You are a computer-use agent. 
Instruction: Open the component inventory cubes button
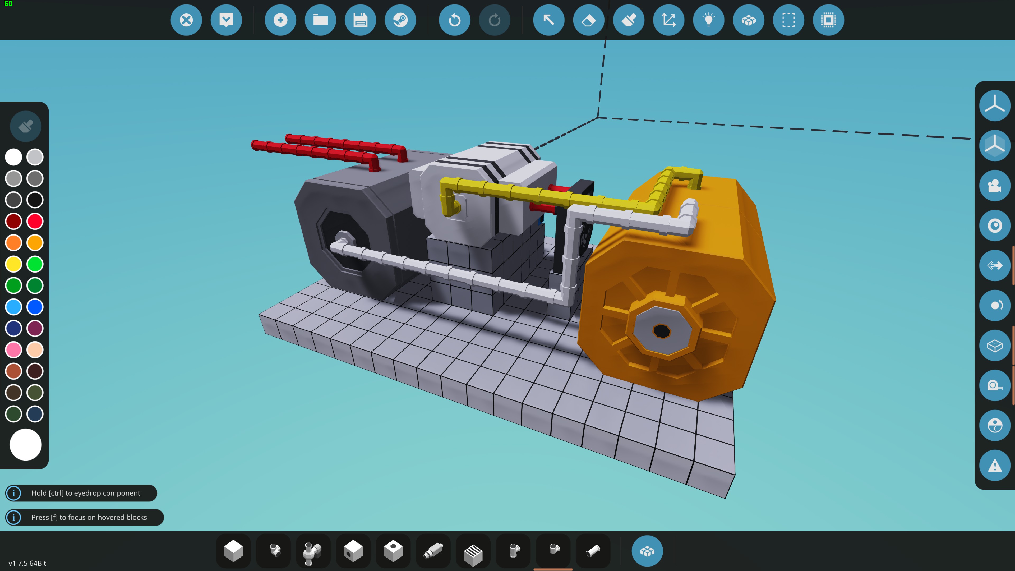[647, 551]
